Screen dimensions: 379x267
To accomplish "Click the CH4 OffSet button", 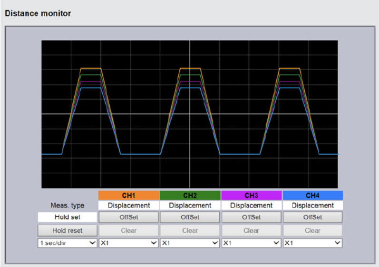I will (313, 217).
